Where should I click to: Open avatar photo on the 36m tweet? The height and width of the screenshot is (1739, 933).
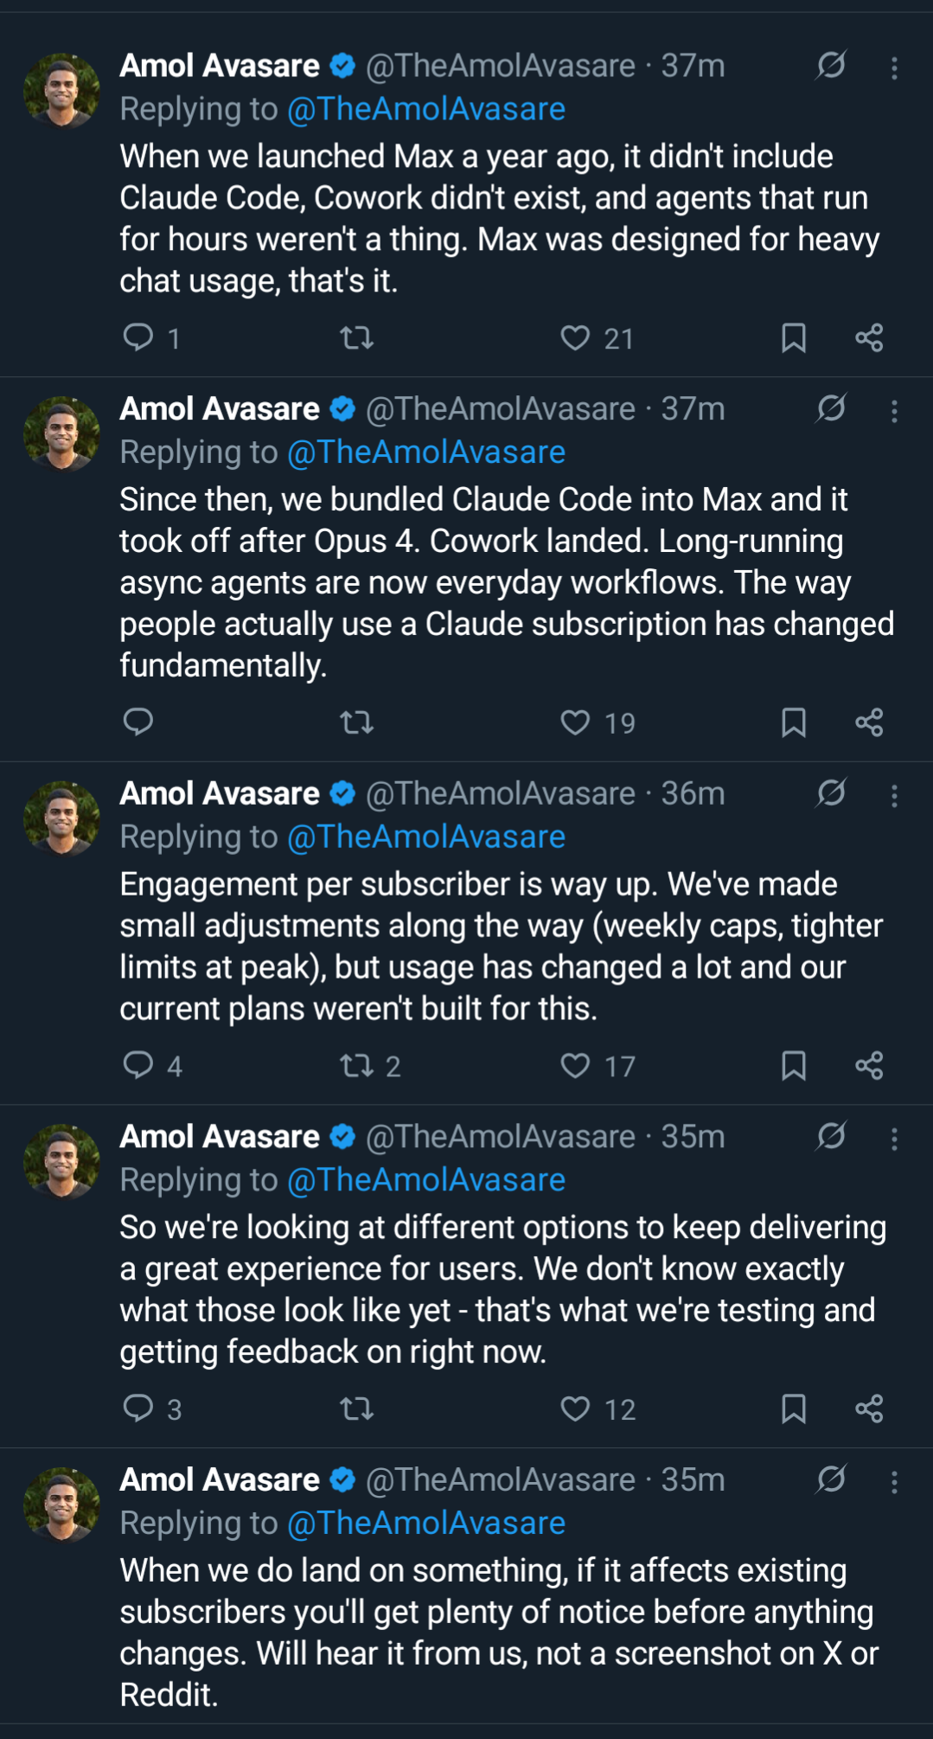(x=61, y=818)
